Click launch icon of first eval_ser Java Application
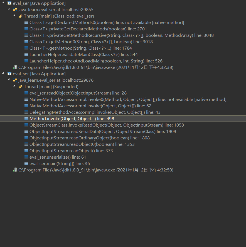Screen dimensions: 246x247 coord(9,3)
